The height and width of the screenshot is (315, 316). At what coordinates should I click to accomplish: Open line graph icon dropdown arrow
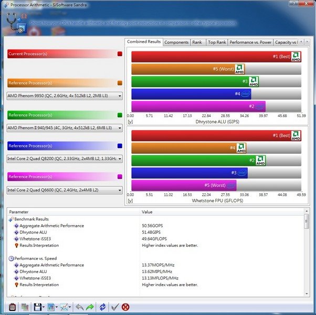pyautogui.click(x=70, y=307)
